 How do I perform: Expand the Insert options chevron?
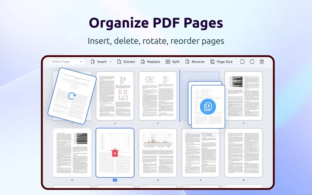point(110,62)
